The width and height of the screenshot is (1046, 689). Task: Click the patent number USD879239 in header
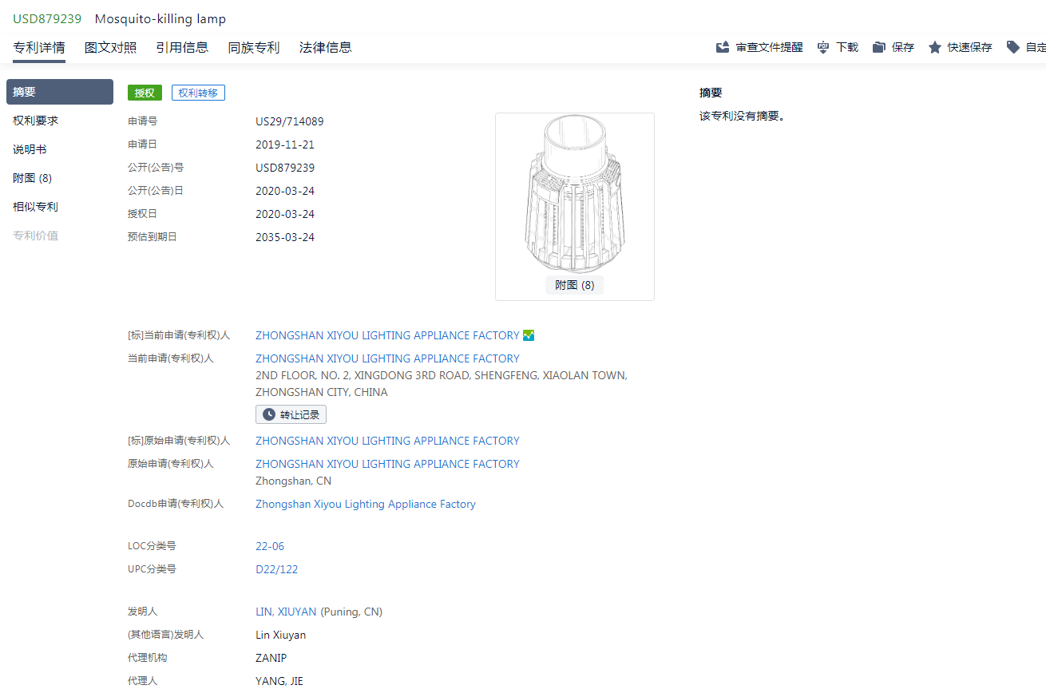click(x=47, y=18)
